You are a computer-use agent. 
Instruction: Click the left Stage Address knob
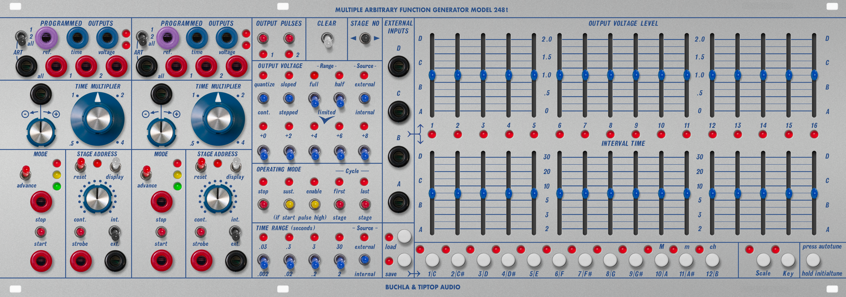97,200
